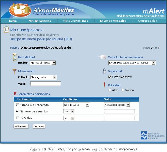Click the filter Valor text field
167x152 pixels.
(x=45, y=84)
